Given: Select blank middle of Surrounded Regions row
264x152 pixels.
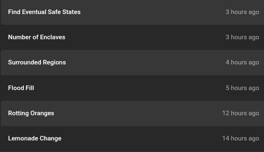Looking at the screenshot, I should [x=145, y=62].
